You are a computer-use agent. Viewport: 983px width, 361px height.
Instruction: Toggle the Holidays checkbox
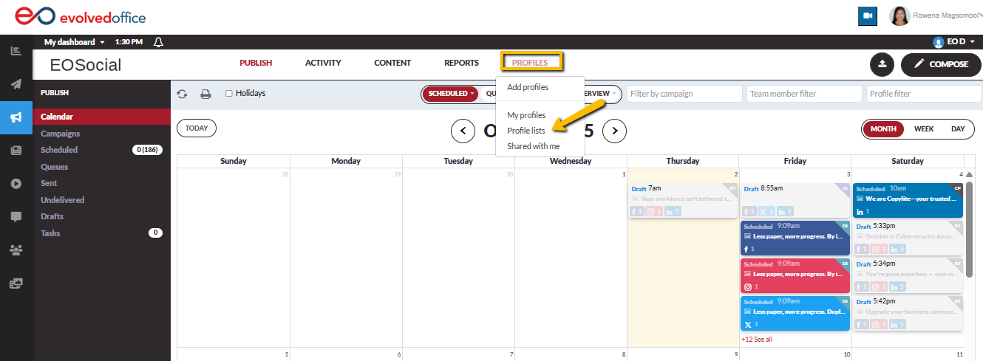(x=229, y=94)
